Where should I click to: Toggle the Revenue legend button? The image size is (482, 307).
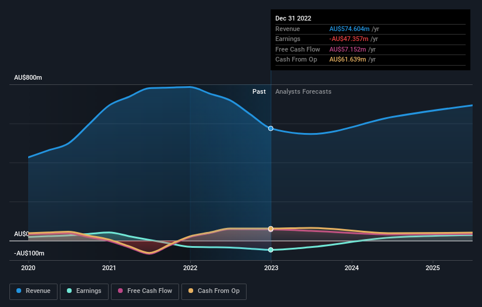point(33,291)
